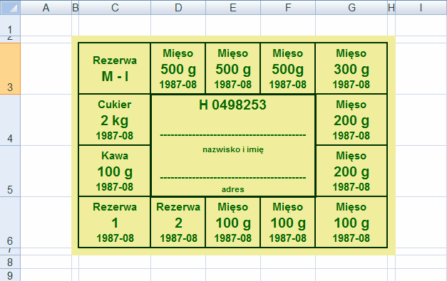Click the 'Mięso 300 g' cell

tap(351, 68)
